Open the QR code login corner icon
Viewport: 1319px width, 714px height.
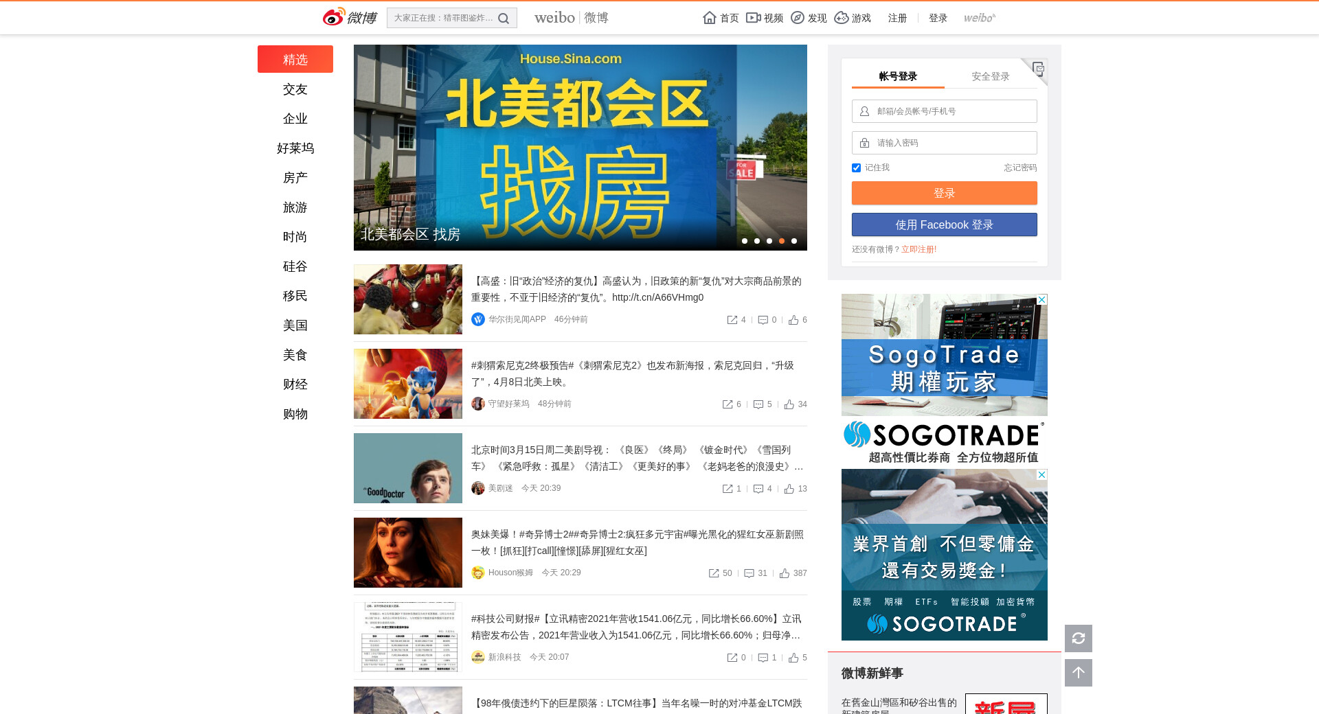click(1037, 69)
